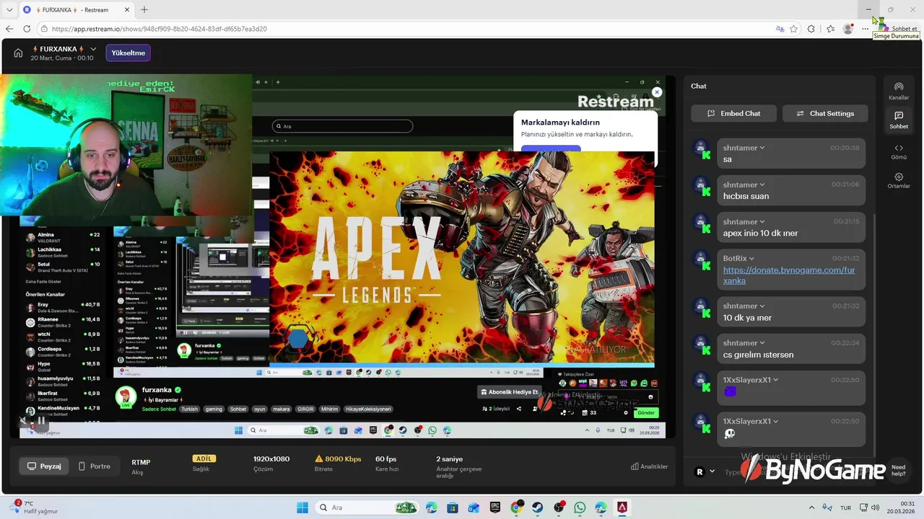Click the stream preview video
The image size is (924, 519).
coord(343,256)
